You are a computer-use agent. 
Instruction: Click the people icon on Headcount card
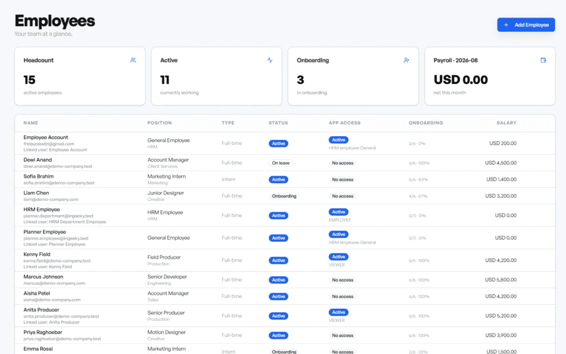pyautogui.click(x=133, y=60)
